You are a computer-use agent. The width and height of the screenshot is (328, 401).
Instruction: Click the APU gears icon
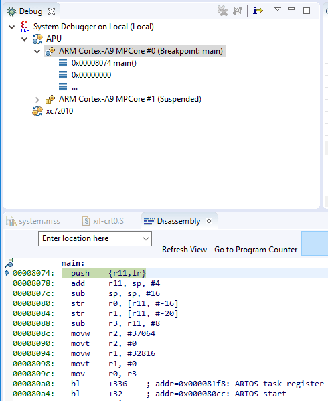pos(37,39)
